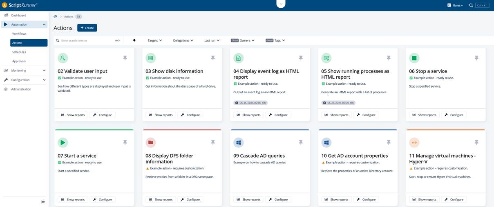Screen dimensions: 494x207
Task: Click the 07 Start a service play icon
Action: [63, 143]
